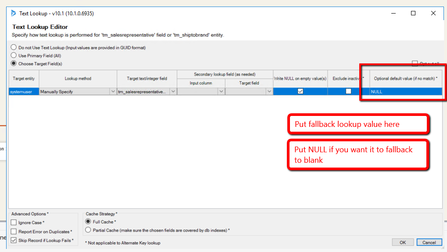This screenshot has width=447, height=252.
Task: Enable Report Error on Duplicates
Action: 14,231
